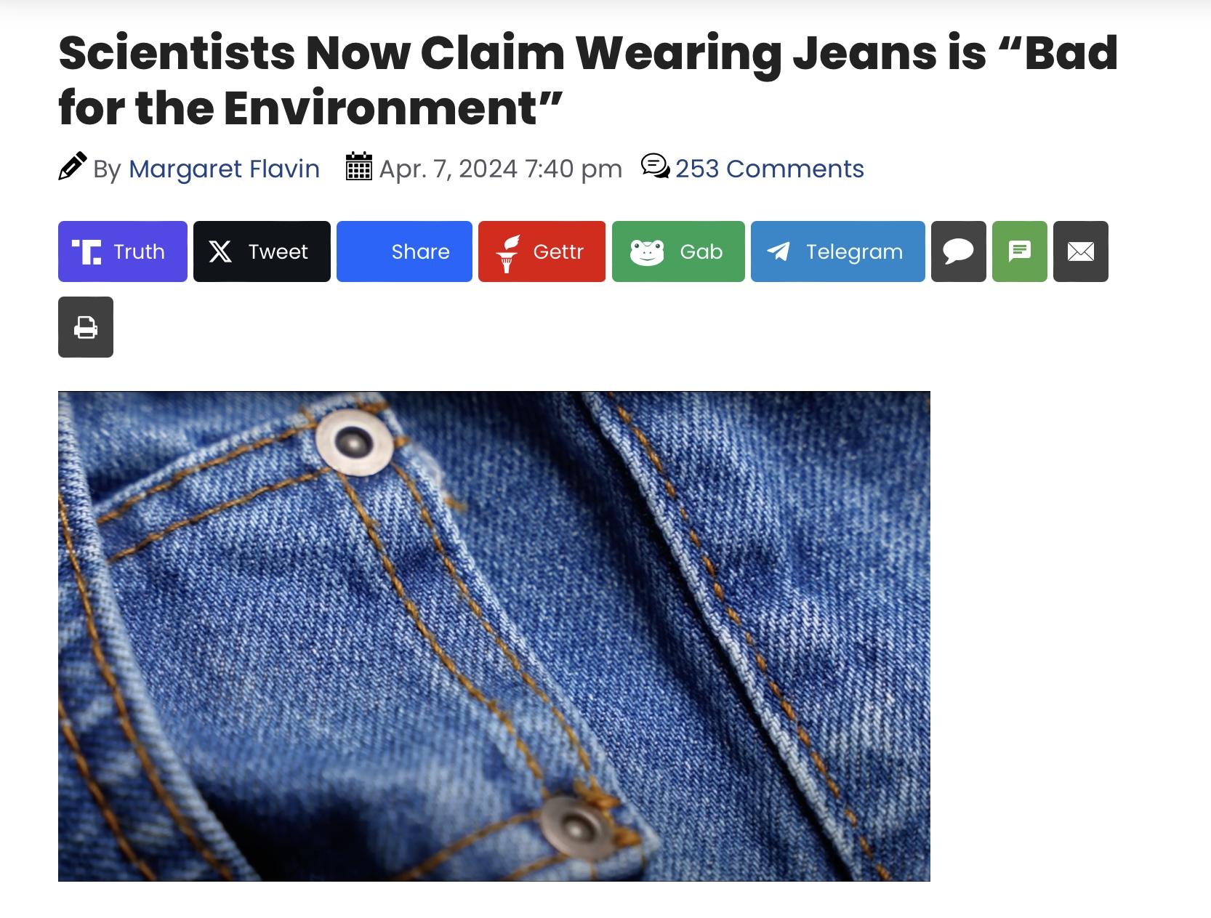1211x918 pixels.
Task: Click the X logo on Tweet button
Action: (x=220, y=251)
